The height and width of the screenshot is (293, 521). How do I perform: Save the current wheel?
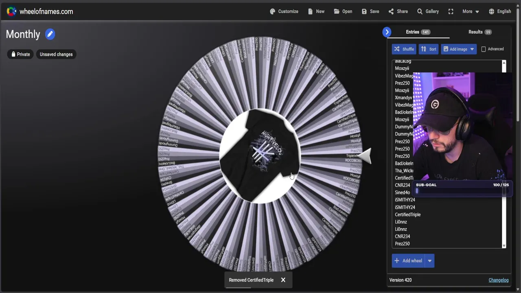click(370, 11)
